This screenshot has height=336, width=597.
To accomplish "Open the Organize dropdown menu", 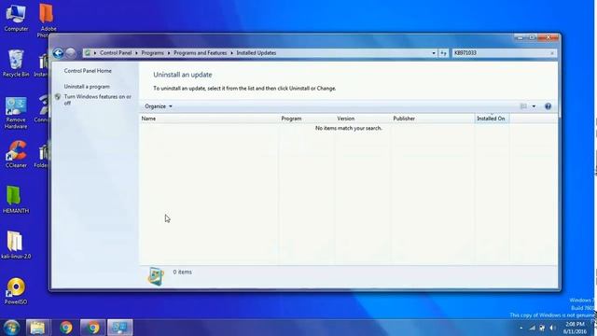I will coord(159,106).
